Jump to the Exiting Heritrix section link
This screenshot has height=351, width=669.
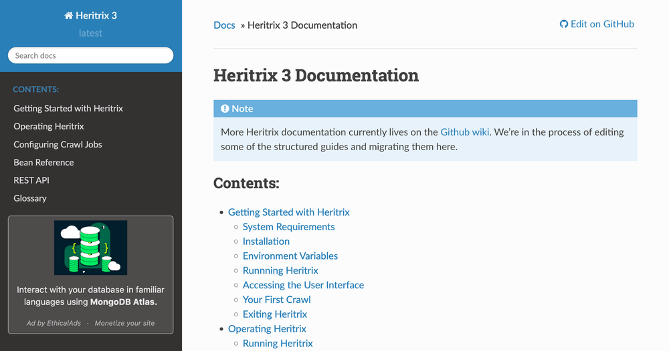tap(274, 314)
